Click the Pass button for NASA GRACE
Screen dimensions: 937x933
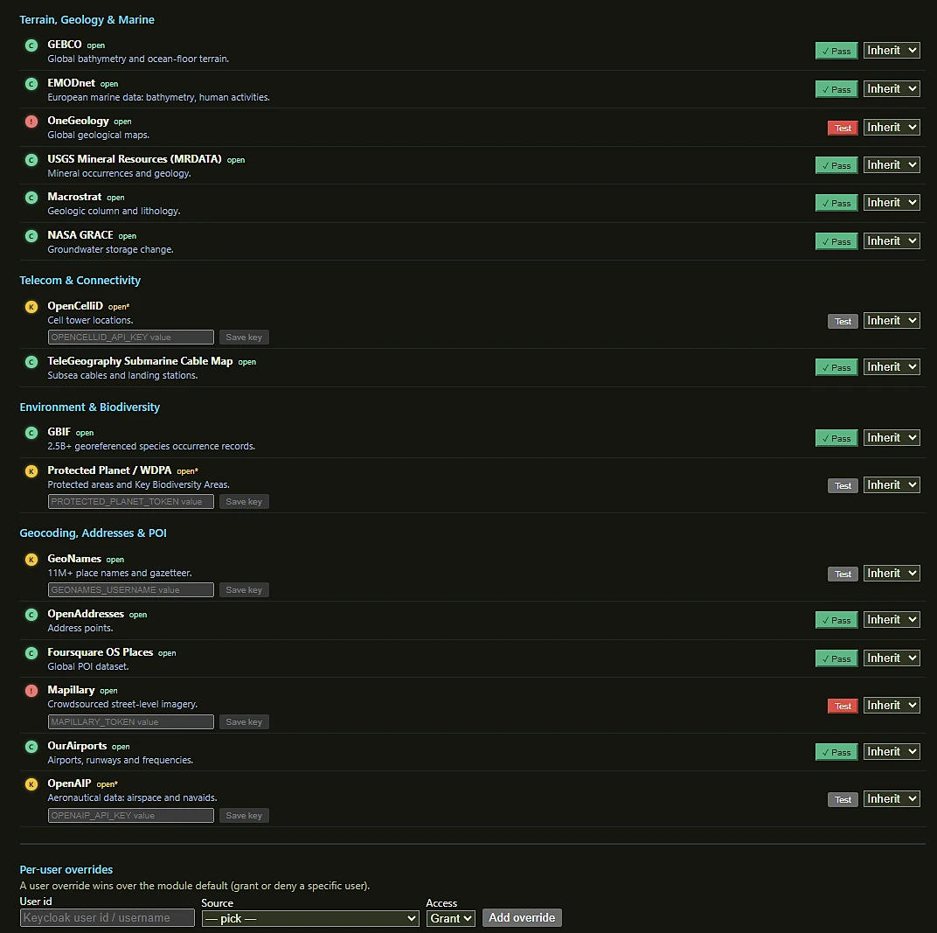(x=836, y=241)
